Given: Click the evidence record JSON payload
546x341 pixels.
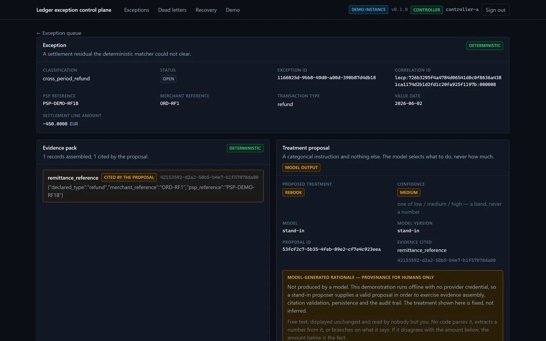Looking at the screenshot, I should [151, 191].
